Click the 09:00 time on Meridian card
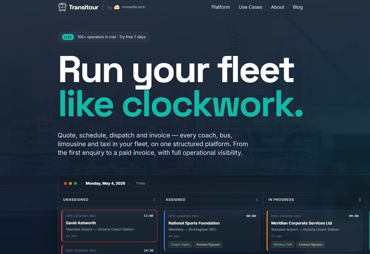 click(x=354, y=216)
